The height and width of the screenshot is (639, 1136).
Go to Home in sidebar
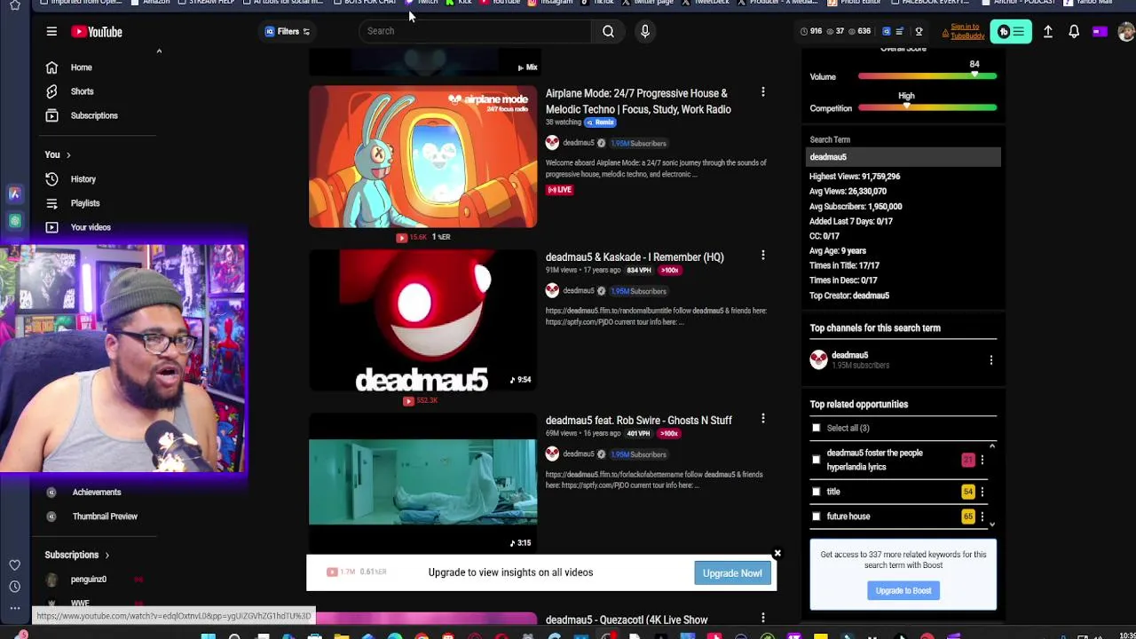point(82,67)
